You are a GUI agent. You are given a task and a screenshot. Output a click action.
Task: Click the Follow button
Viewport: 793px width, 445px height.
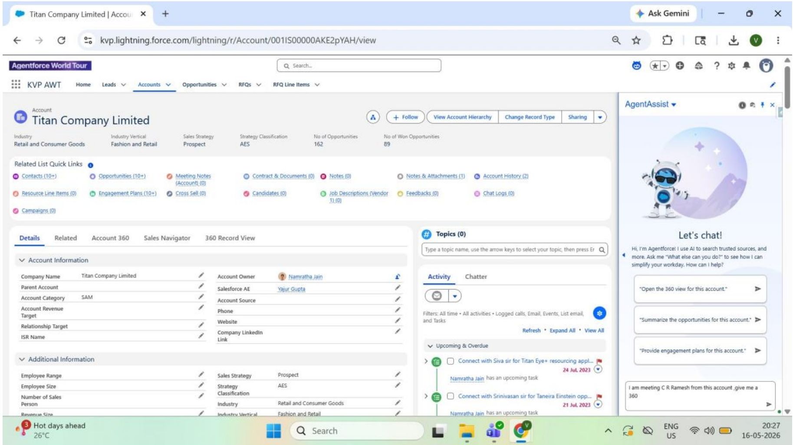405,117
